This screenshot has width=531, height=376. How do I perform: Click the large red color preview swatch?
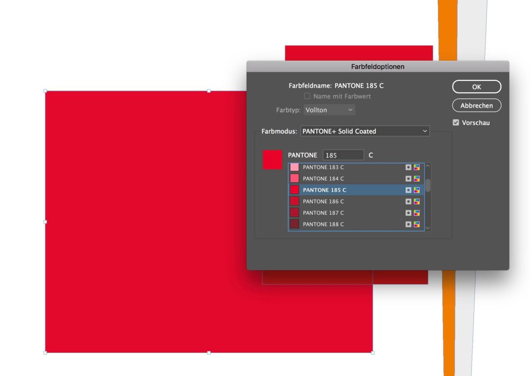[272, 159]
